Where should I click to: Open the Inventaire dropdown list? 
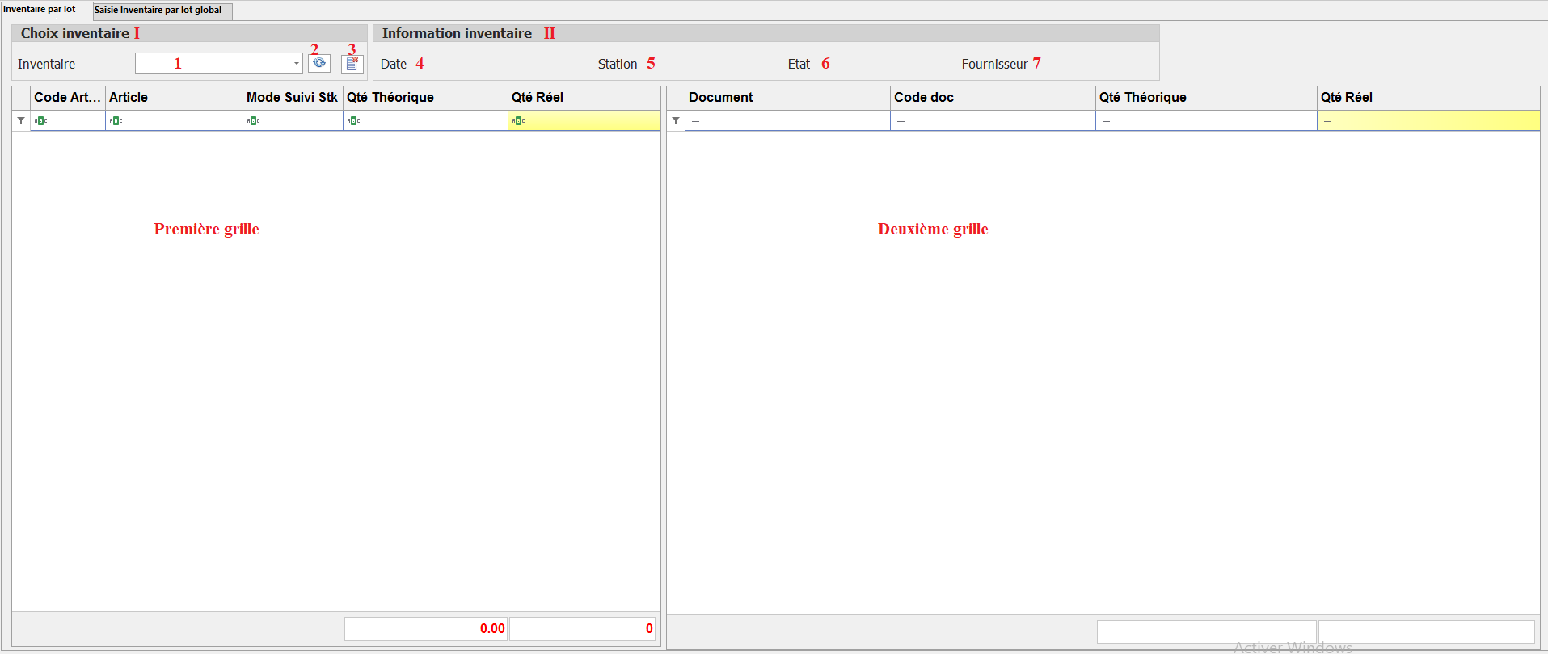click(296, 63)
